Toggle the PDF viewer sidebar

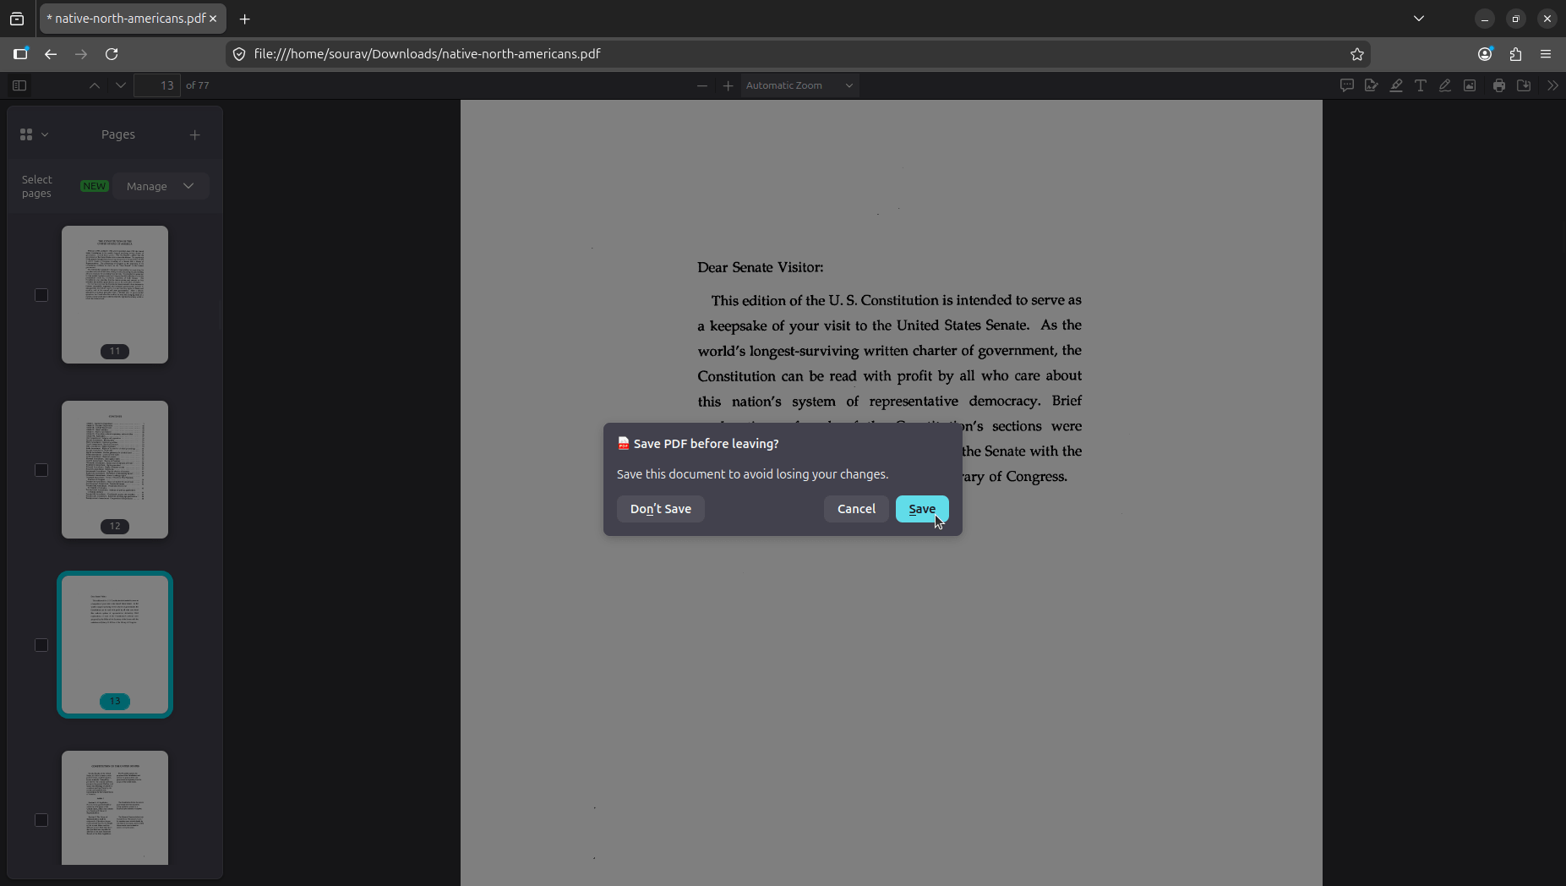(19, 85)
